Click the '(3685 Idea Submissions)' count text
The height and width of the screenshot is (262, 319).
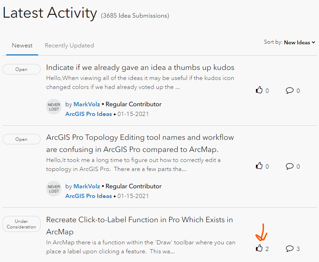pyautogui.click(x=135, y=16)
